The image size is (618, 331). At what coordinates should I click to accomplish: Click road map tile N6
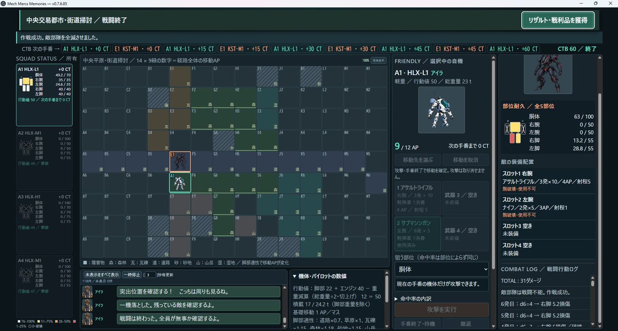[376, 182]
